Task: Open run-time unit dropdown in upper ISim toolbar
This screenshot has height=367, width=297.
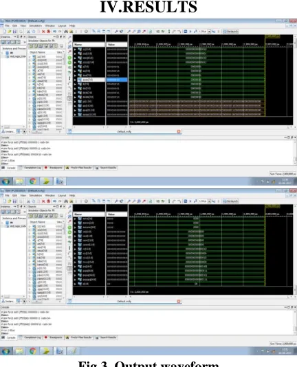Action: click(209, 32)
